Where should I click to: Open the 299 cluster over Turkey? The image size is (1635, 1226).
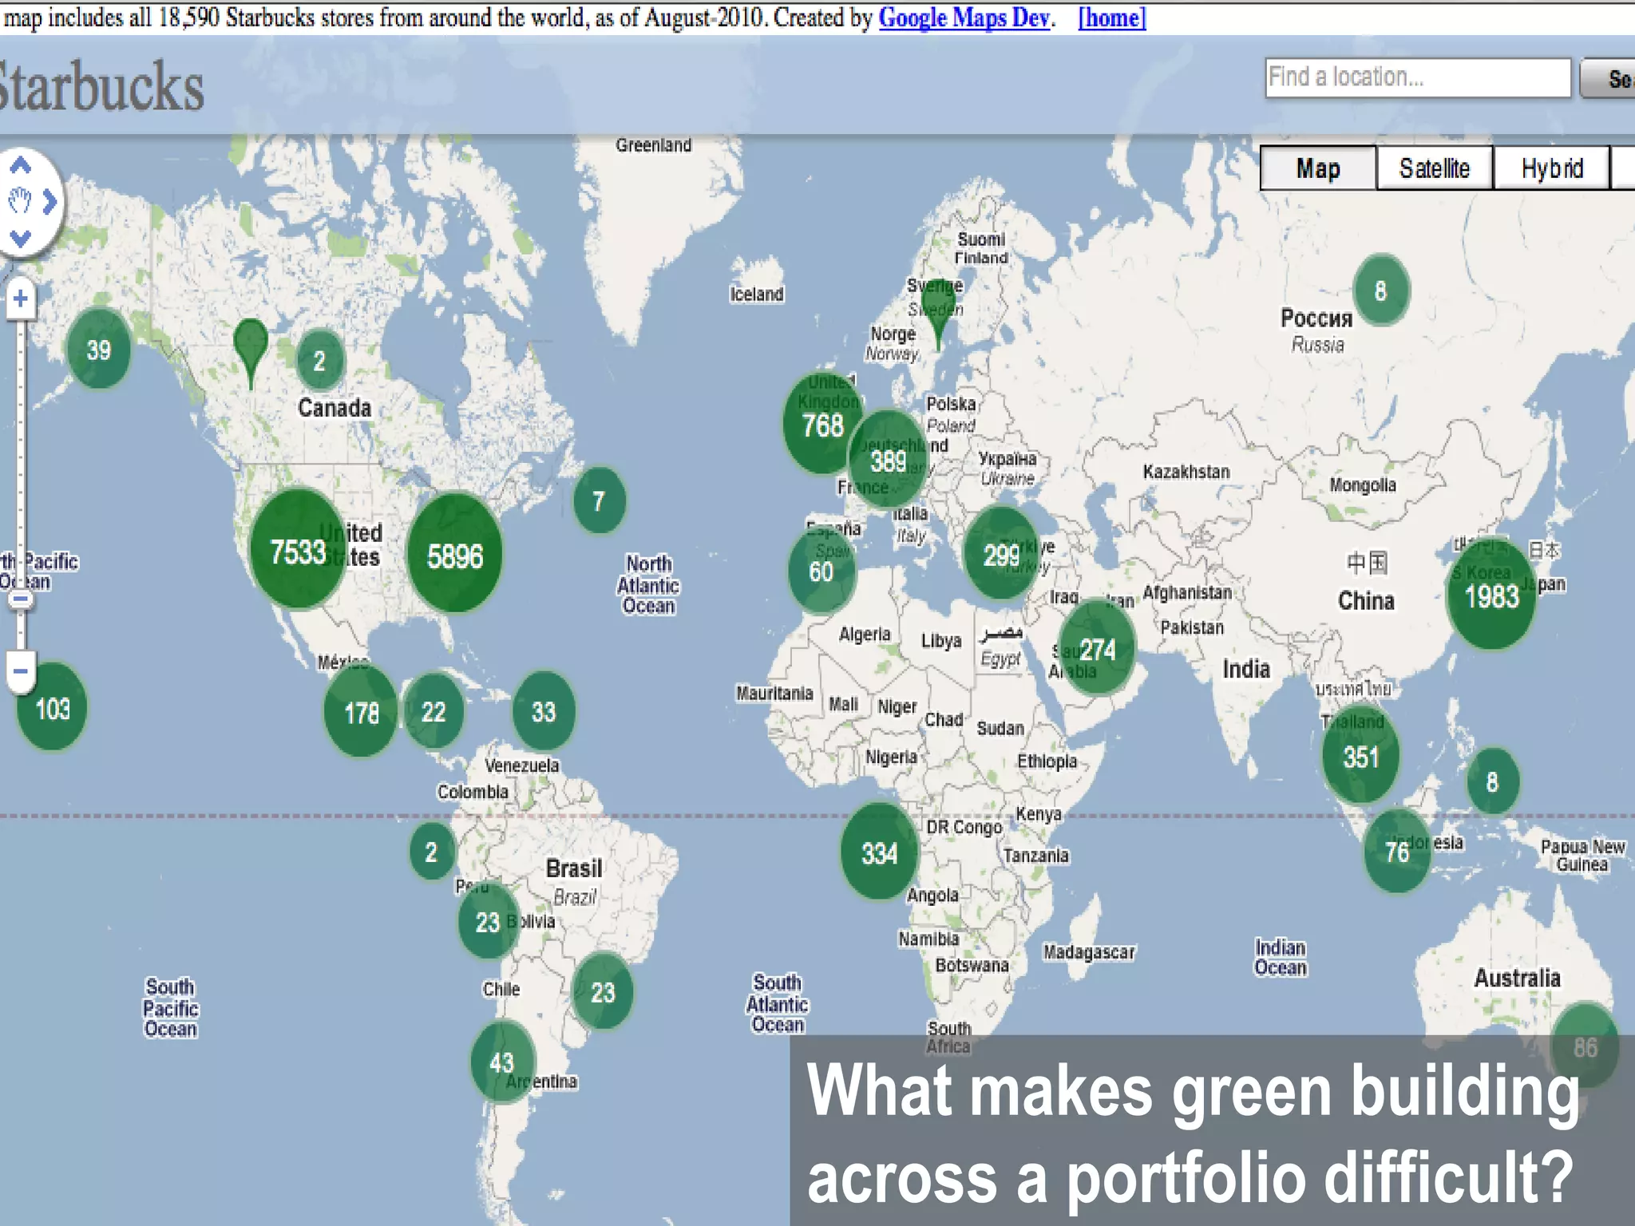coord(1000,553)
